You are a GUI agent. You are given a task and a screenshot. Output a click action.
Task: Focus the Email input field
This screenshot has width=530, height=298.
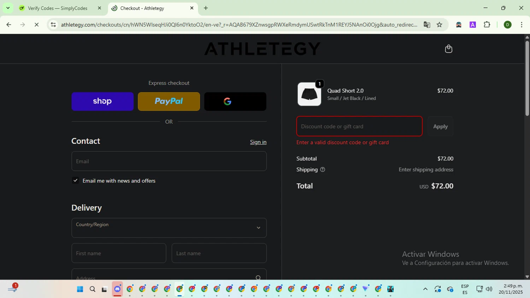point(169,161)
